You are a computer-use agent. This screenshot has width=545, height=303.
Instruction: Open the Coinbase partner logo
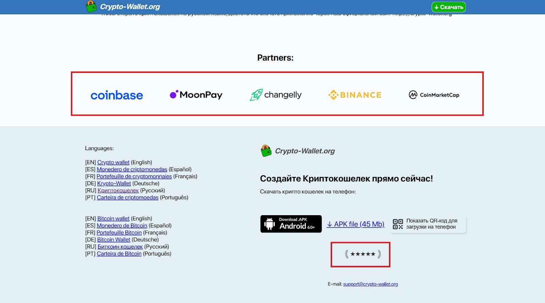[x=117, y=95]
